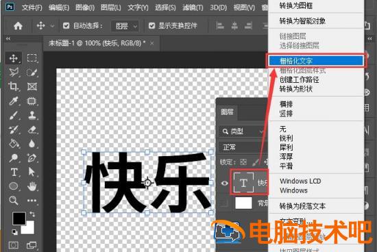The image size is (377, 252).
Task: Click align horizontal centers icon
Action: pyautogui.click(x=234, y=26)
